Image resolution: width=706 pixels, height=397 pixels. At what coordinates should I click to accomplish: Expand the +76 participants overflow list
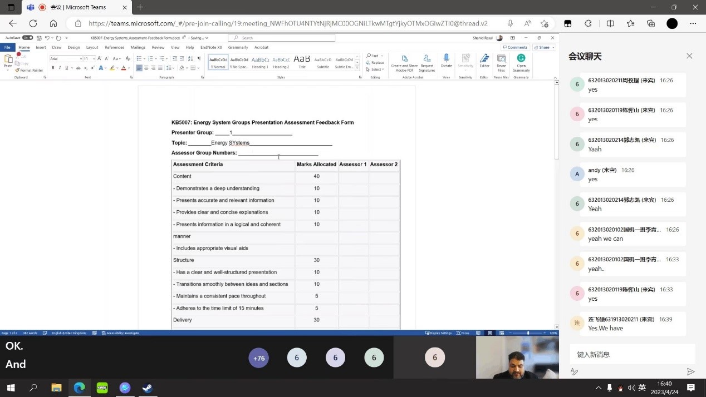(x=258, y=358)
